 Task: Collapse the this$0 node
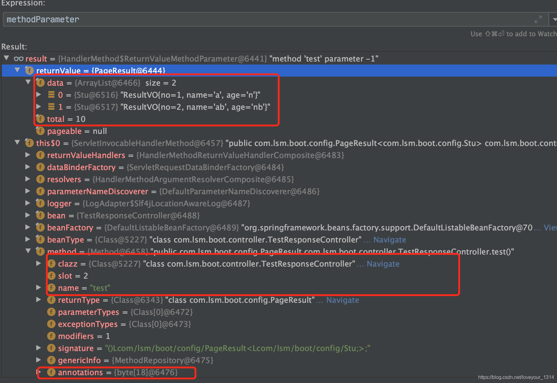[x=17, y=142]
